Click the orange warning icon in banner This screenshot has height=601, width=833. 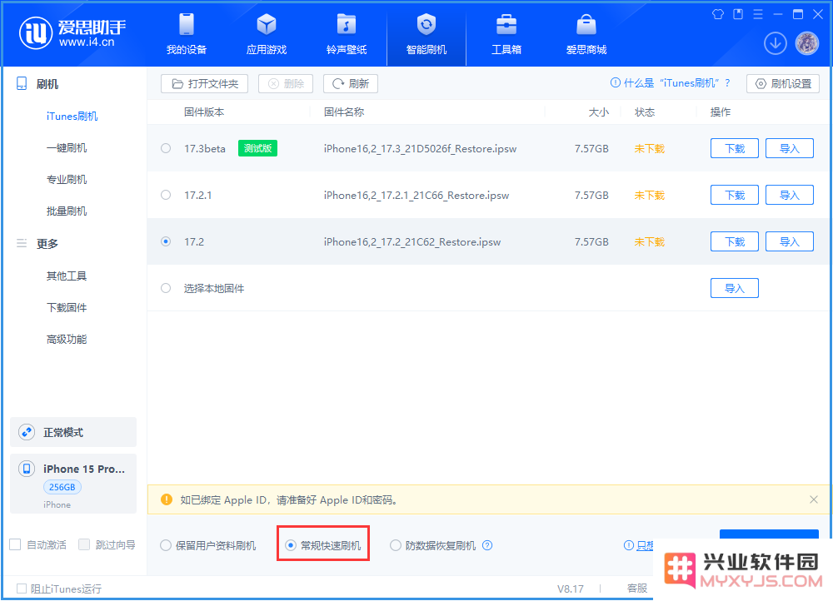point(167,499)
